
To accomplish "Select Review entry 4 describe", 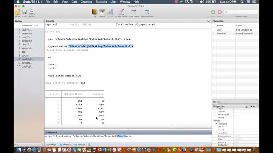I will [x=29, y=41].
